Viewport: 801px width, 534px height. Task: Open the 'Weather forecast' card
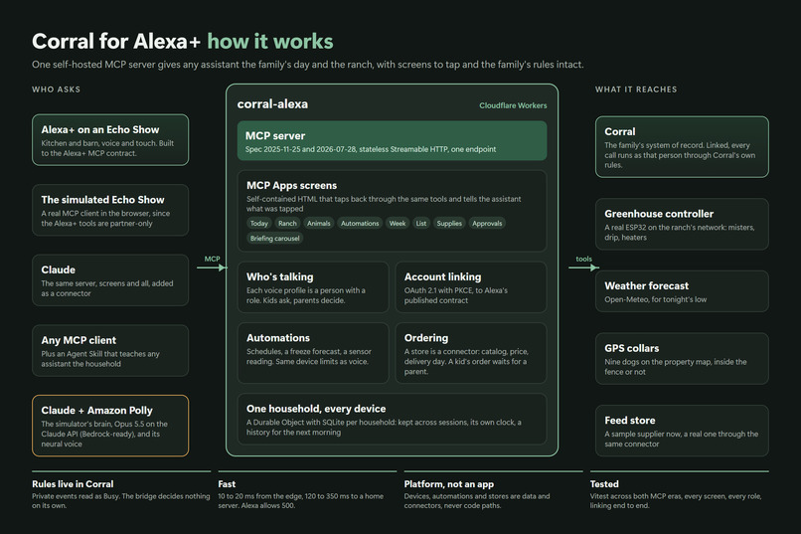tap(682, 291)
